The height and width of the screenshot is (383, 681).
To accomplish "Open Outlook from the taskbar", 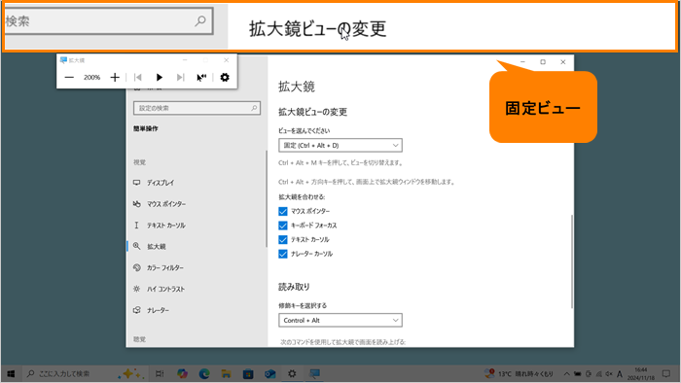I will pos(270,373).
